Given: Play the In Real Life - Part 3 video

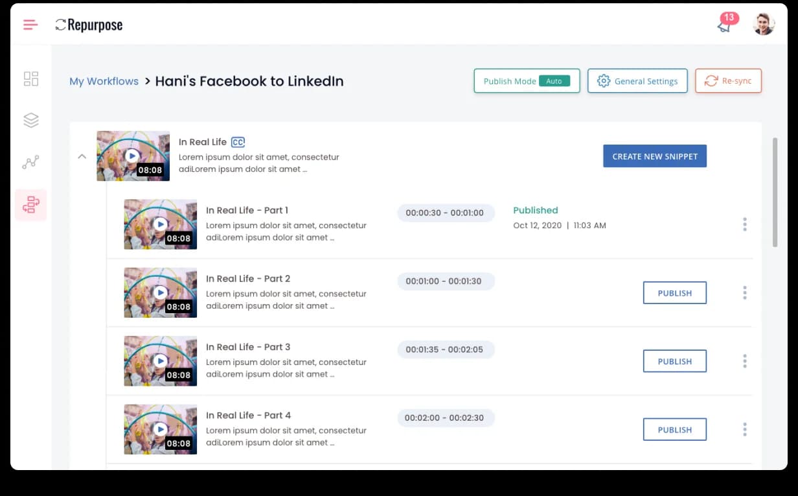Looking at the screenshot, I should click(160, 361).
